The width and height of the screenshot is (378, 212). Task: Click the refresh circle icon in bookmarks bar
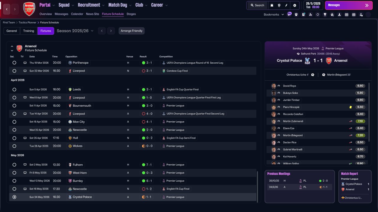click(x=318, y=14)
